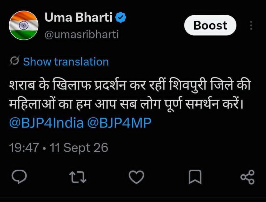
Task: Open the three-dot more options menu
Action: coord(251,25)
